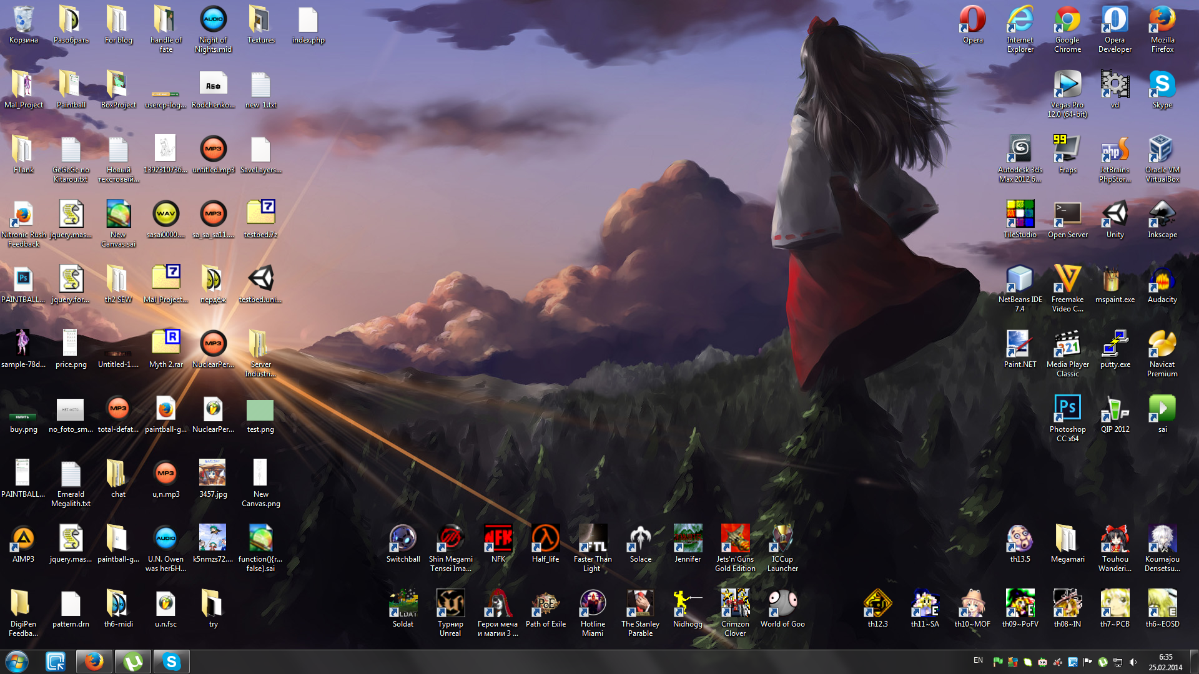Open the Half_life game shortcut
The height and width of the screenshot is (674, 1199).
click(x=545, y=539)
